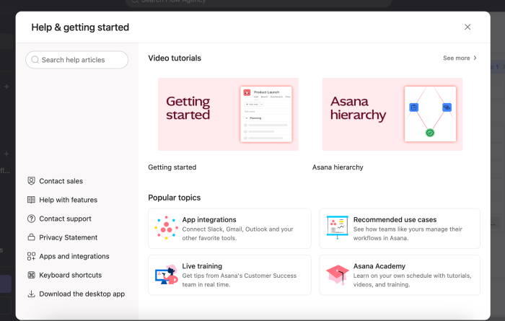Image resolution: width=505 pixels, height=321 pixels.
Task: Click the magnifier icon in help search
Action: coord(35,60)
